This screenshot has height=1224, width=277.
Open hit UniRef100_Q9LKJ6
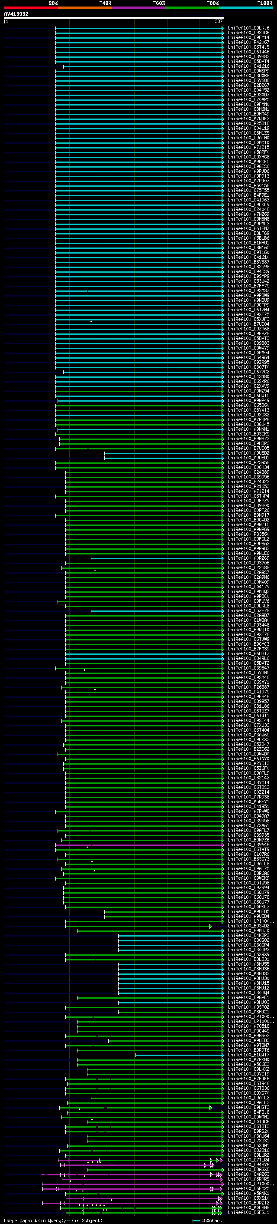coord(248,28)
